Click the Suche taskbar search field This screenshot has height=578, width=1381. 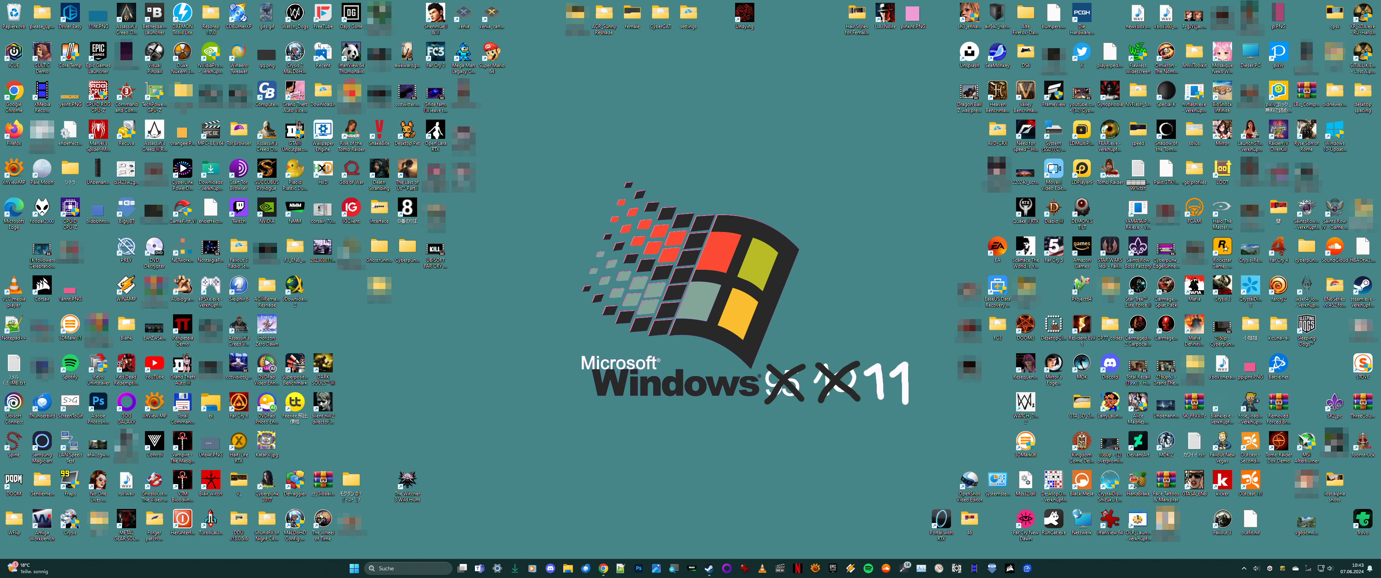tap(409, 568)
